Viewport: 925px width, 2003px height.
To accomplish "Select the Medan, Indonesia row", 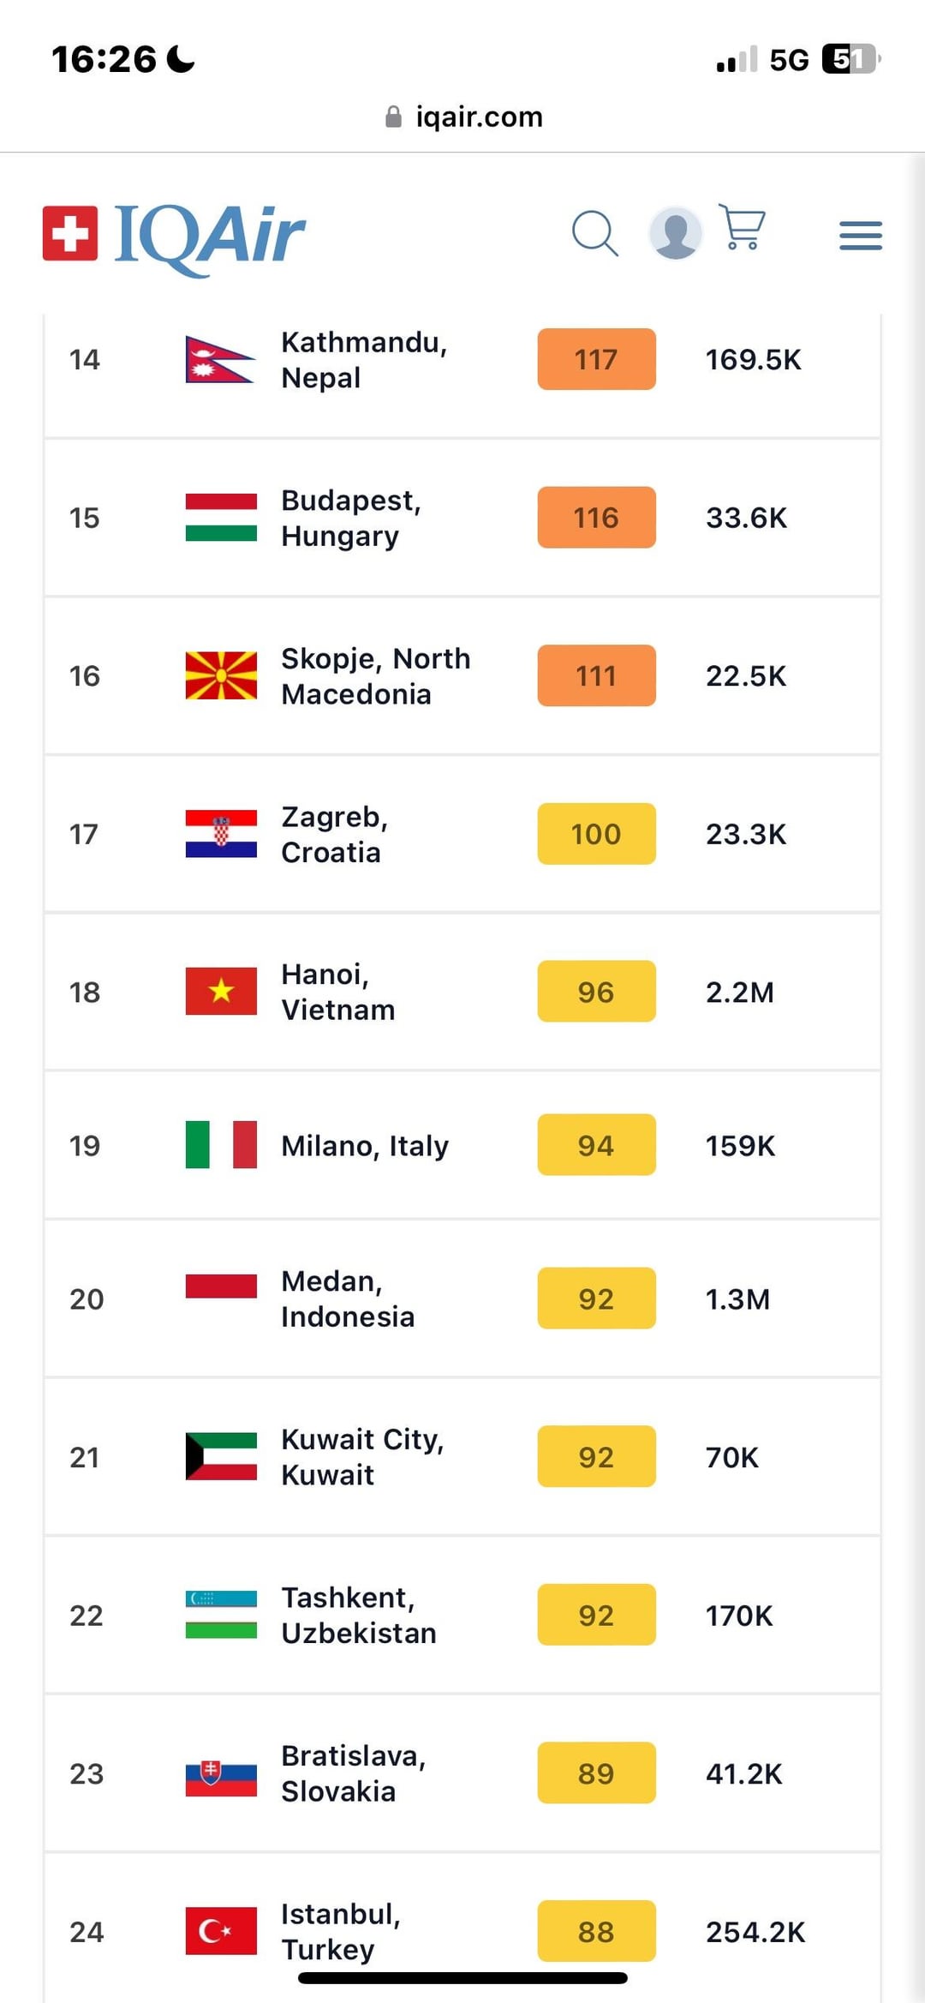I will tap(462, 1298).
